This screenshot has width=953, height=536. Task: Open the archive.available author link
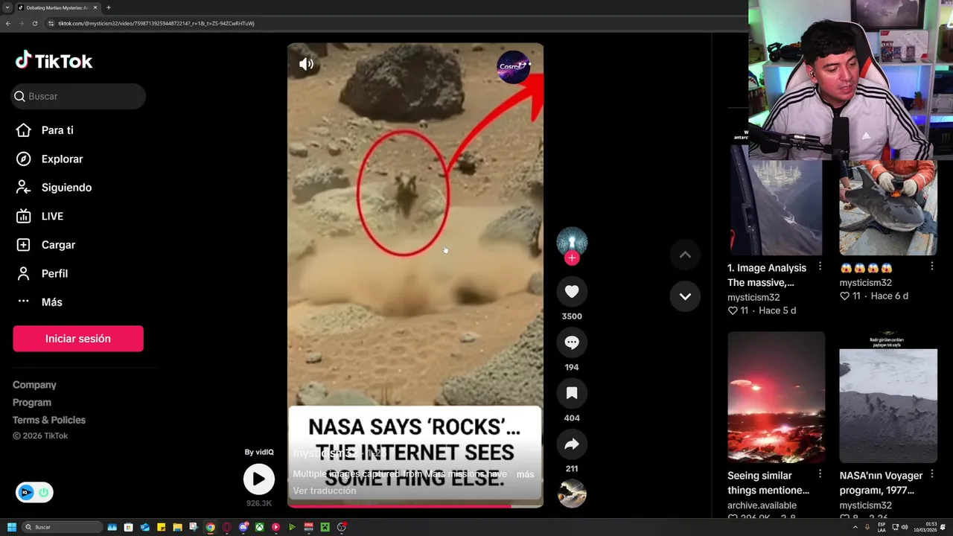tap(762, 505)
